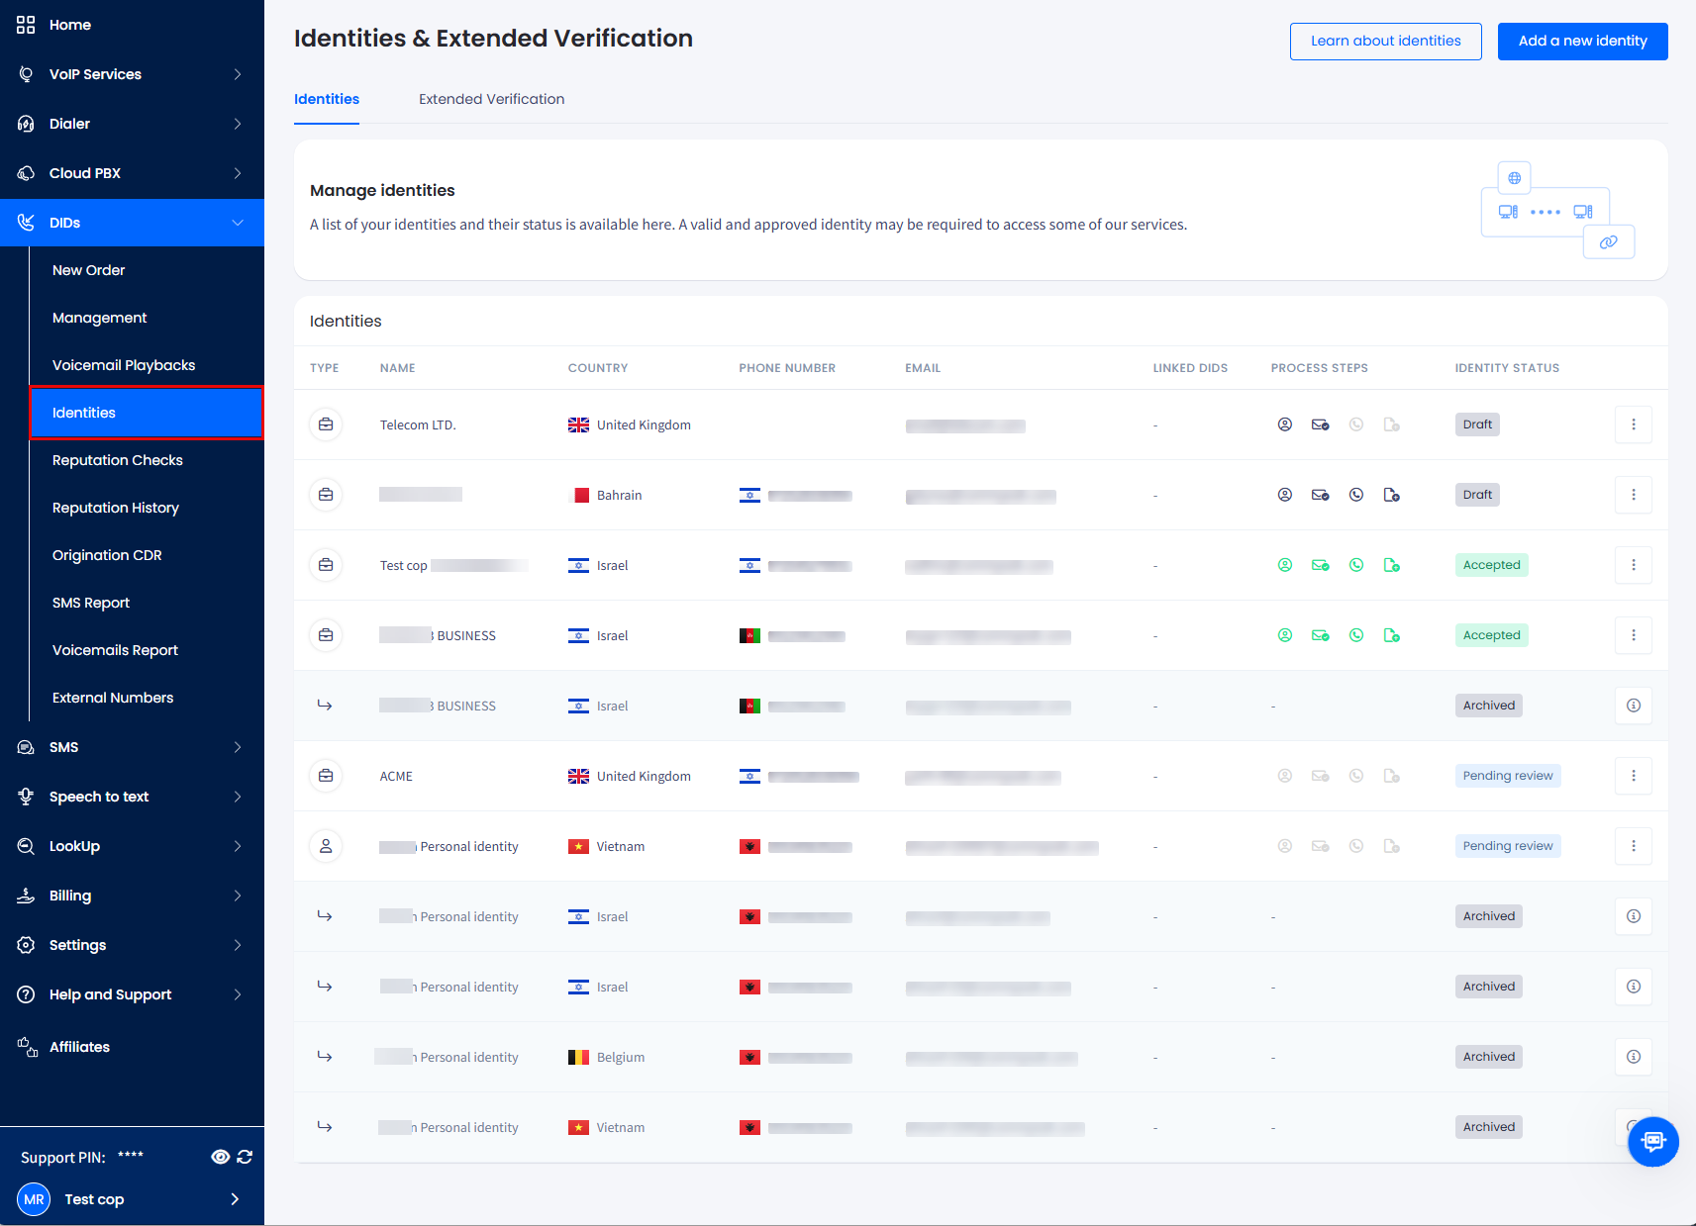Select the Identities tab
This screenshot has height=1226, width=1696.
(327, 99)
